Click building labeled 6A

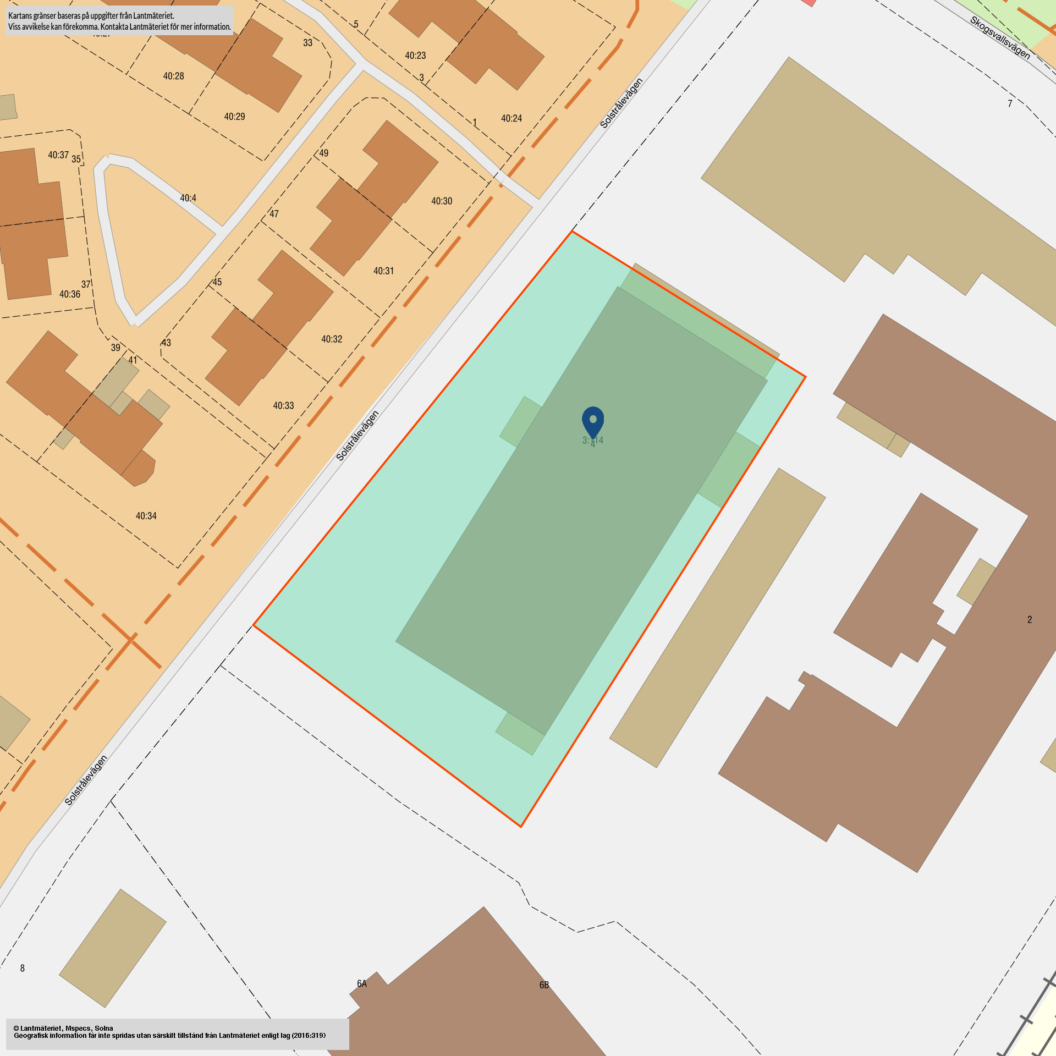362,983
